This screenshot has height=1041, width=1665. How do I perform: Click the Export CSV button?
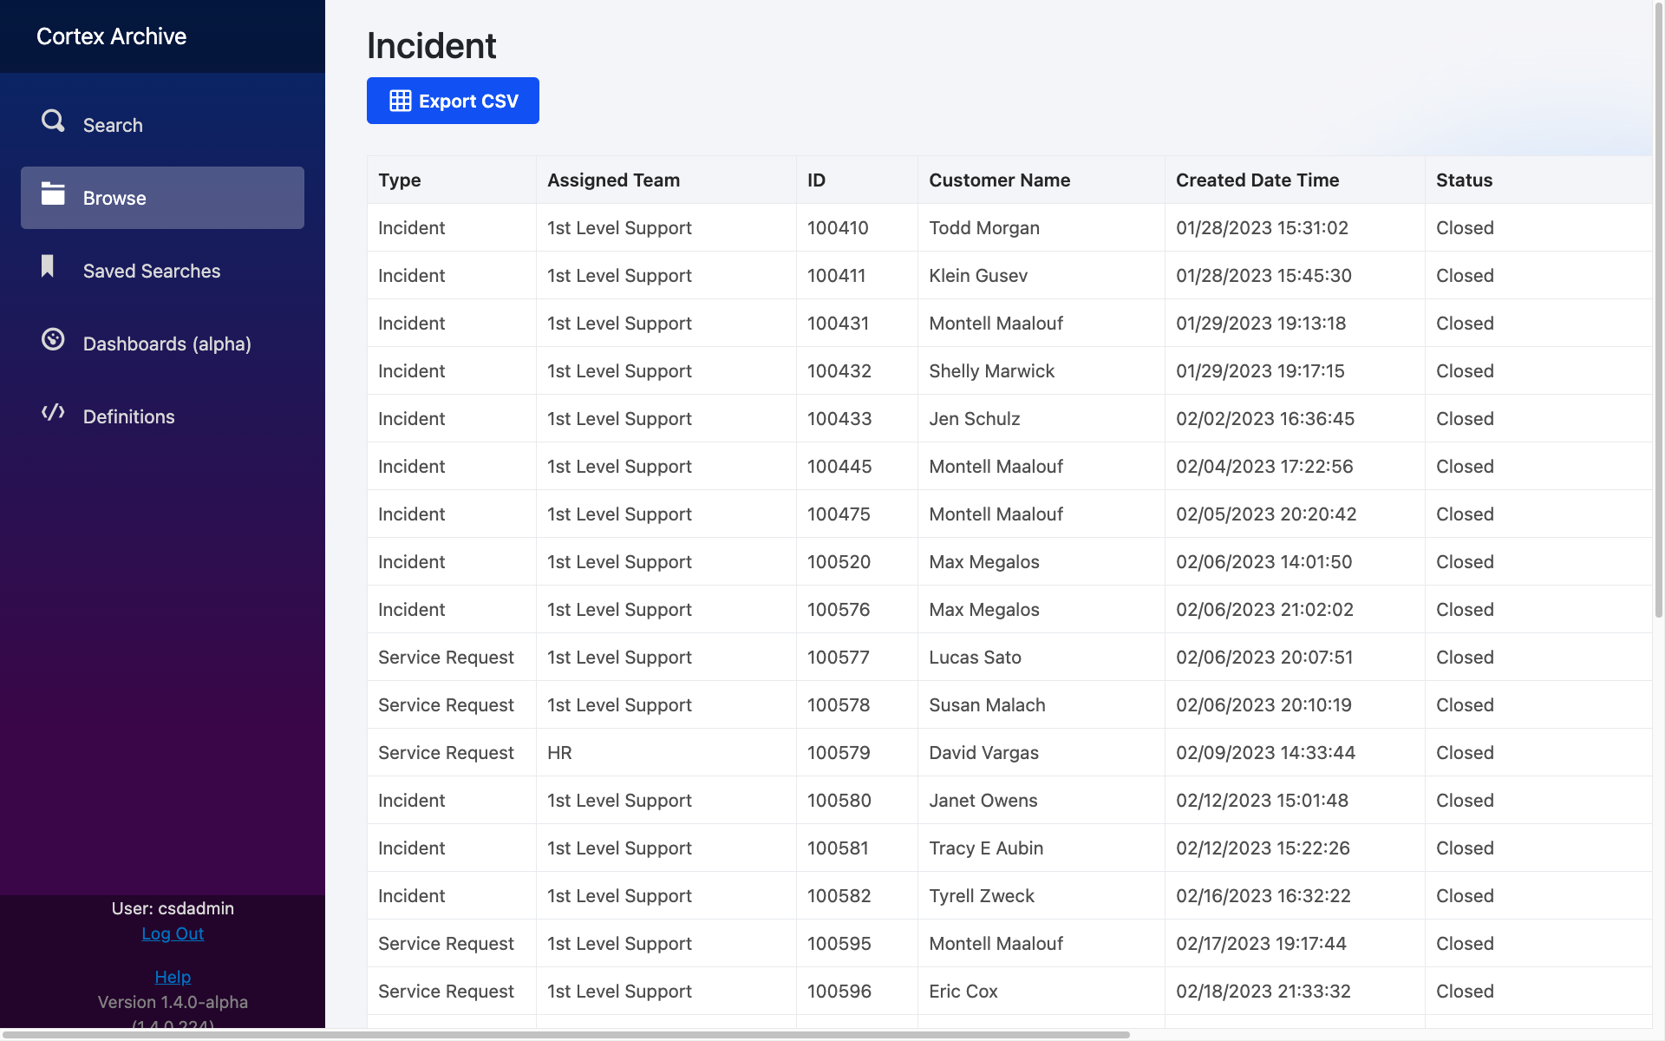(x=453, y=101)
